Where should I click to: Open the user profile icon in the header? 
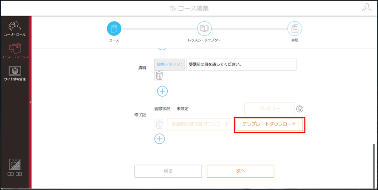tap(366, 8)
